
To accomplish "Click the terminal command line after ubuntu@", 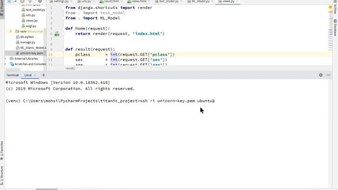I will click(215, 101).
